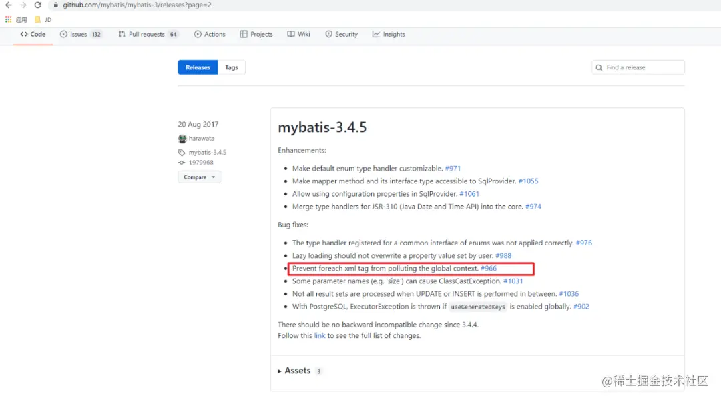Open the apps grid bookmark icon
The height and width of the screenshot is (400, 721).
[x=8, y=19]
